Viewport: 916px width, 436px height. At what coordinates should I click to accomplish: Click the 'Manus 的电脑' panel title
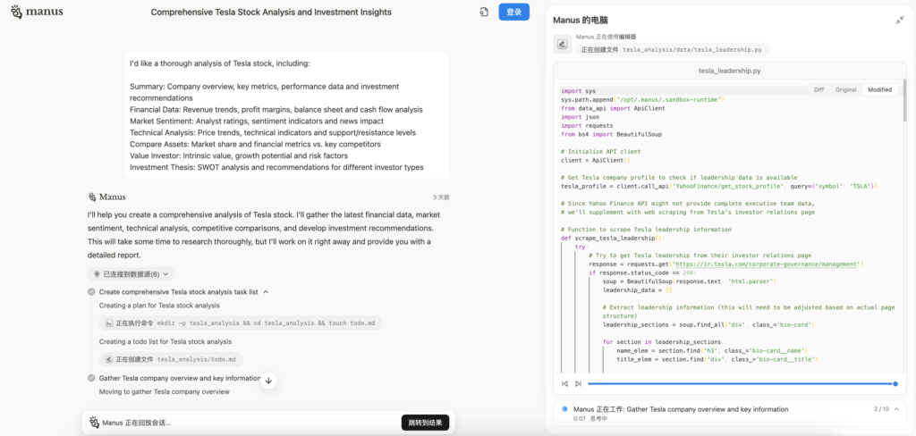pos(580,21)
